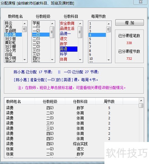Select teacher 冯小芳 in the name list
The height and width of the screenshot is (164, 149).
tap(13, 50)
